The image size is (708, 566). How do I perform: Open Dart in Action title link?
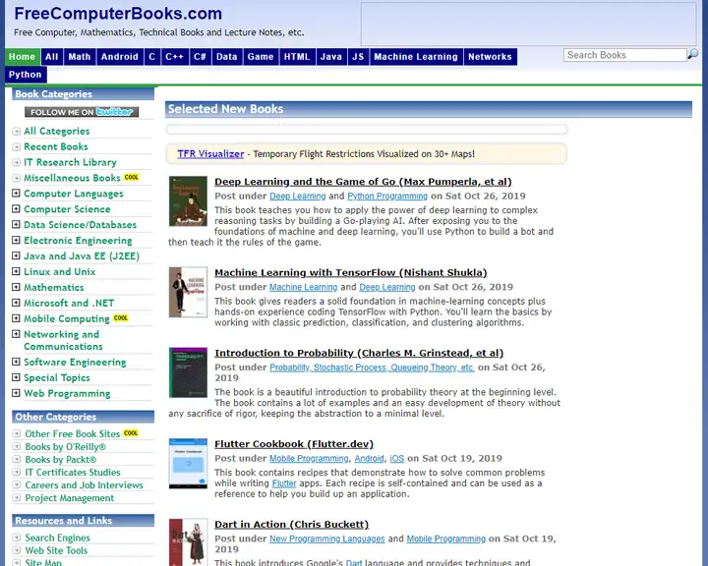tap(292, 525)
